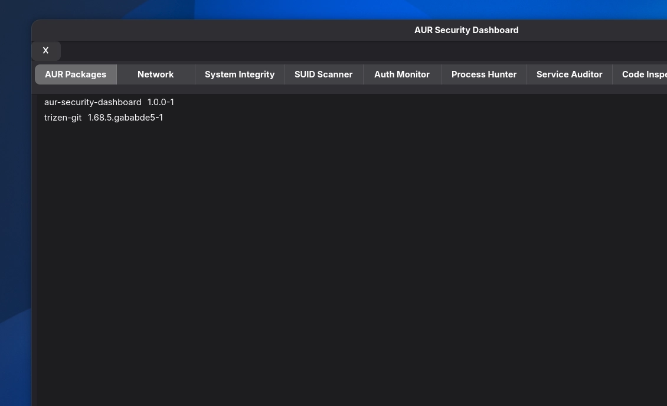This screenshot has height=406, width=667.
Task: Go to the SUID Scanner tab
Action: point(323,74)
